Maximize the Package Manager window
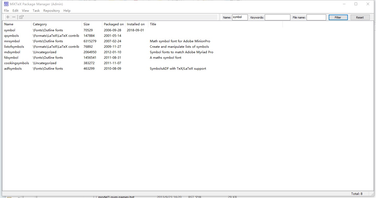This screenshot has width=376, height=198. 356,4
